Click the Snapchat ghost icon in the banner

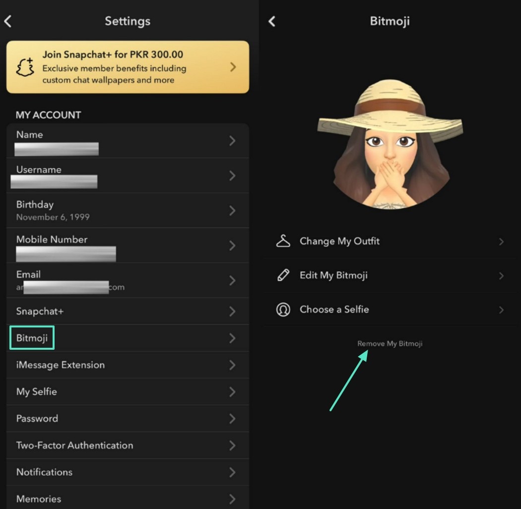click(24, 67)
